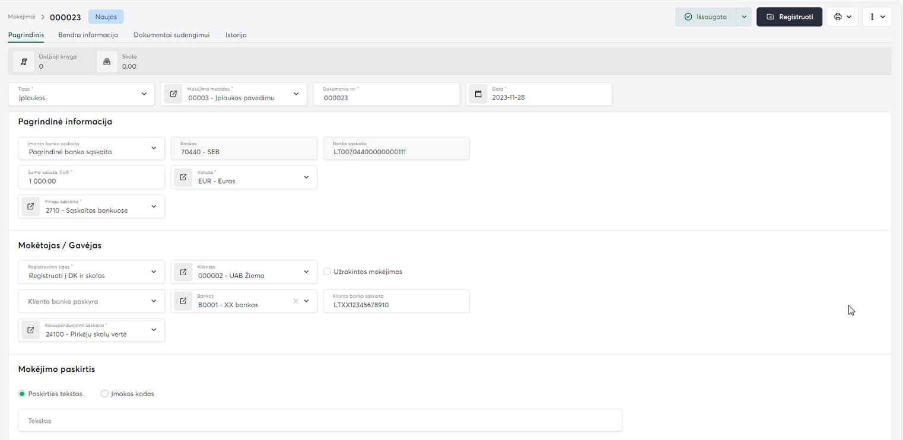Viewport: 903px width, 440px height.
Task: Click the Skola debt icon
Action: click(107, 62)
